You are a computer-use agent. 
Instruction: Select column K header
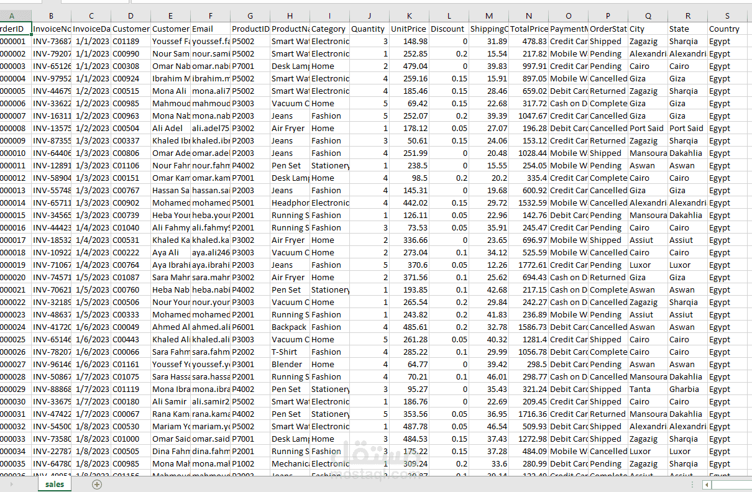coord(409,16)
